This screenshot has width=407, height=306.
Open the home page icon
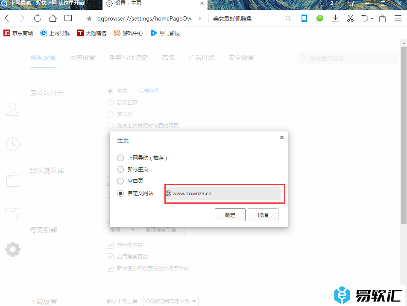[x=53, y=18]
